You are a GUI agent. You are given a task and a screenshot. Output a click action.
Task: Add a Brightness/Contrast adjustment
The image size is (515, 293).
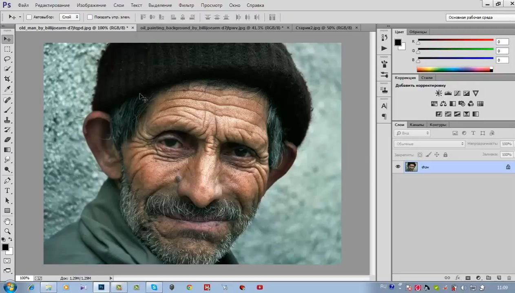(438, 93)
